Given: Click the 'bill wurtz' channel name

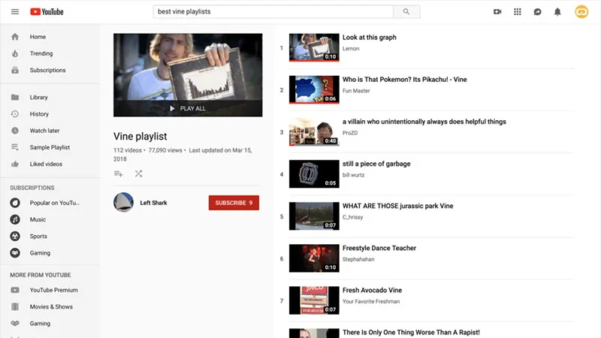Looking at the screenshot, I should pos(353,175).
